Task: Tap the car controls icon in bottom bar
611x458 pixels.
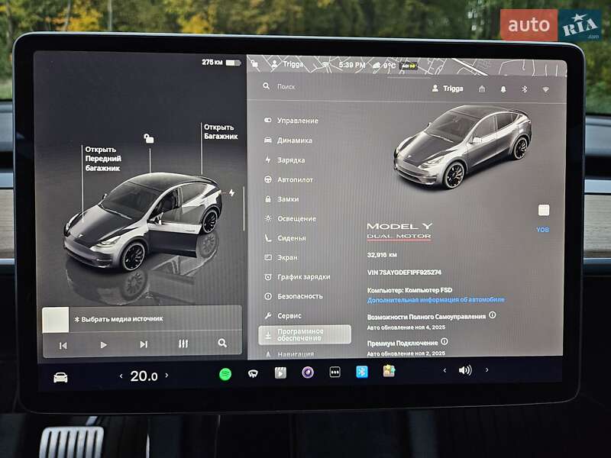Action: [60, 376]
